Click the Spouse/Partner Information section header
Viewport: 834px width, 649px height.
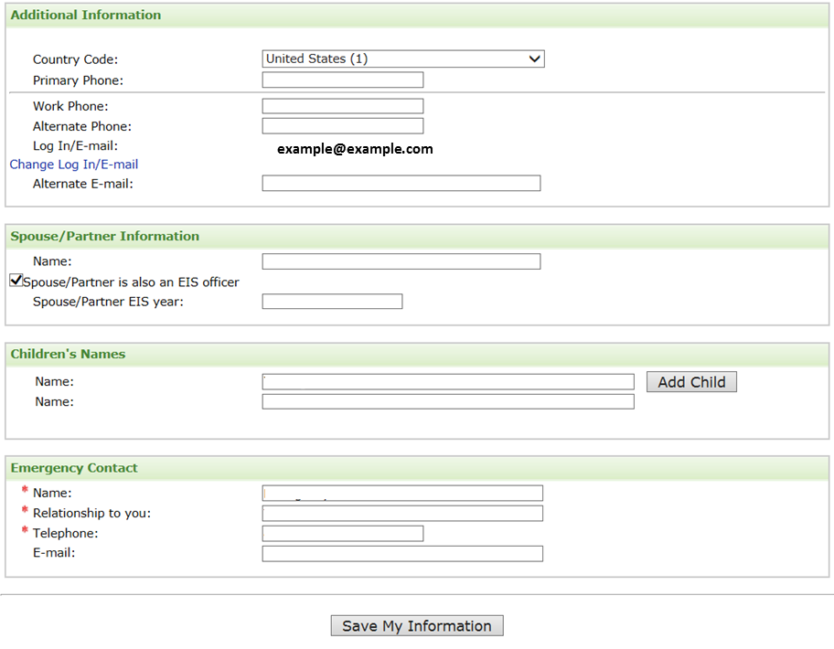(x=417, y=236)
